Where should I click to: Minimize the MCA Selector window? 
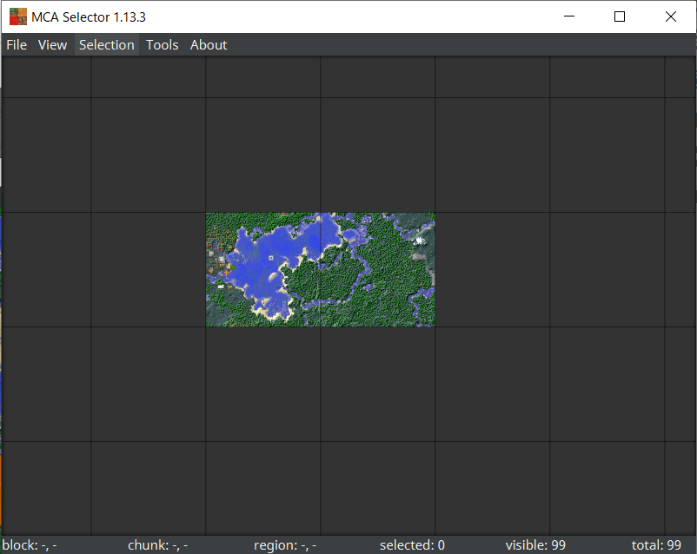(569, 16)
